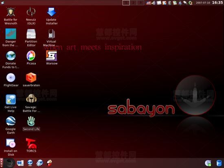Open the Donate Funds globe icon

pos(11,56)
